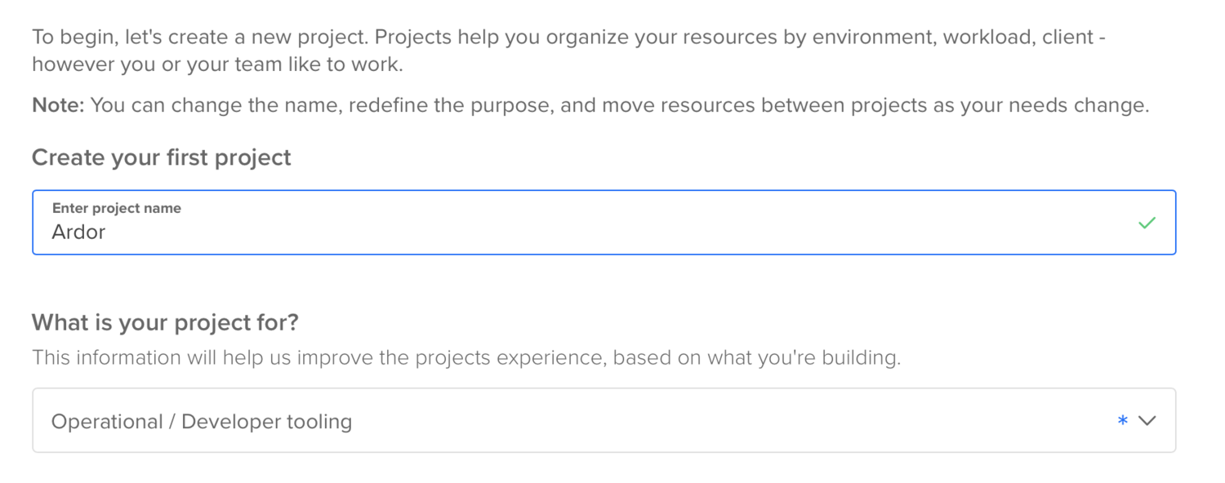Click the 'Enter project name' floating label
The image size is (1225, 483).
tap(117, 208)
